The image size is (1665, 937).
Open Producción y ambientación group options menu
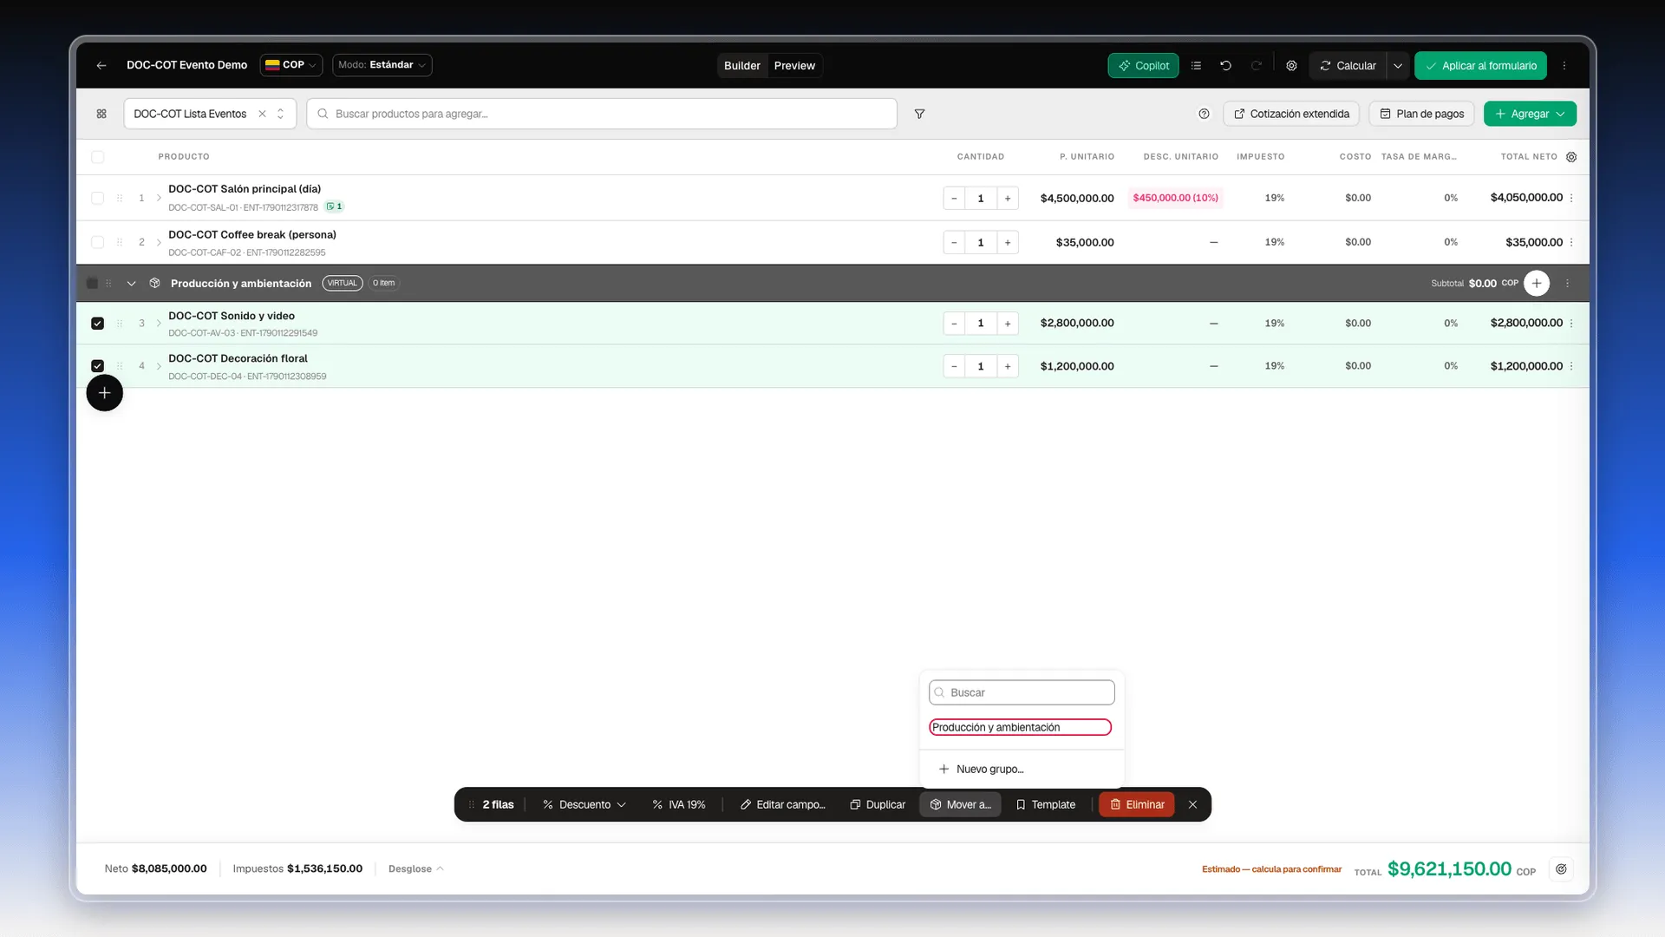tap(1567, 283)
